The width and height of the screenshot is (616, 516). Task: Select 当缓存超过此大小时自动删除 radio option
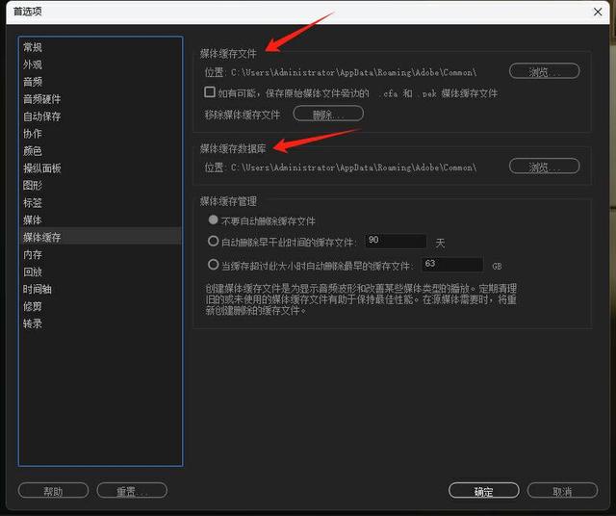[213, 265]
